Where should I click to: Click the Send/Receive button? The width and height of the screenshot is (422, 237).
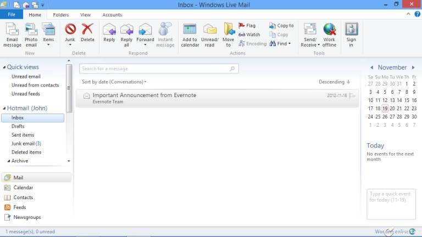tap(310, 35)
